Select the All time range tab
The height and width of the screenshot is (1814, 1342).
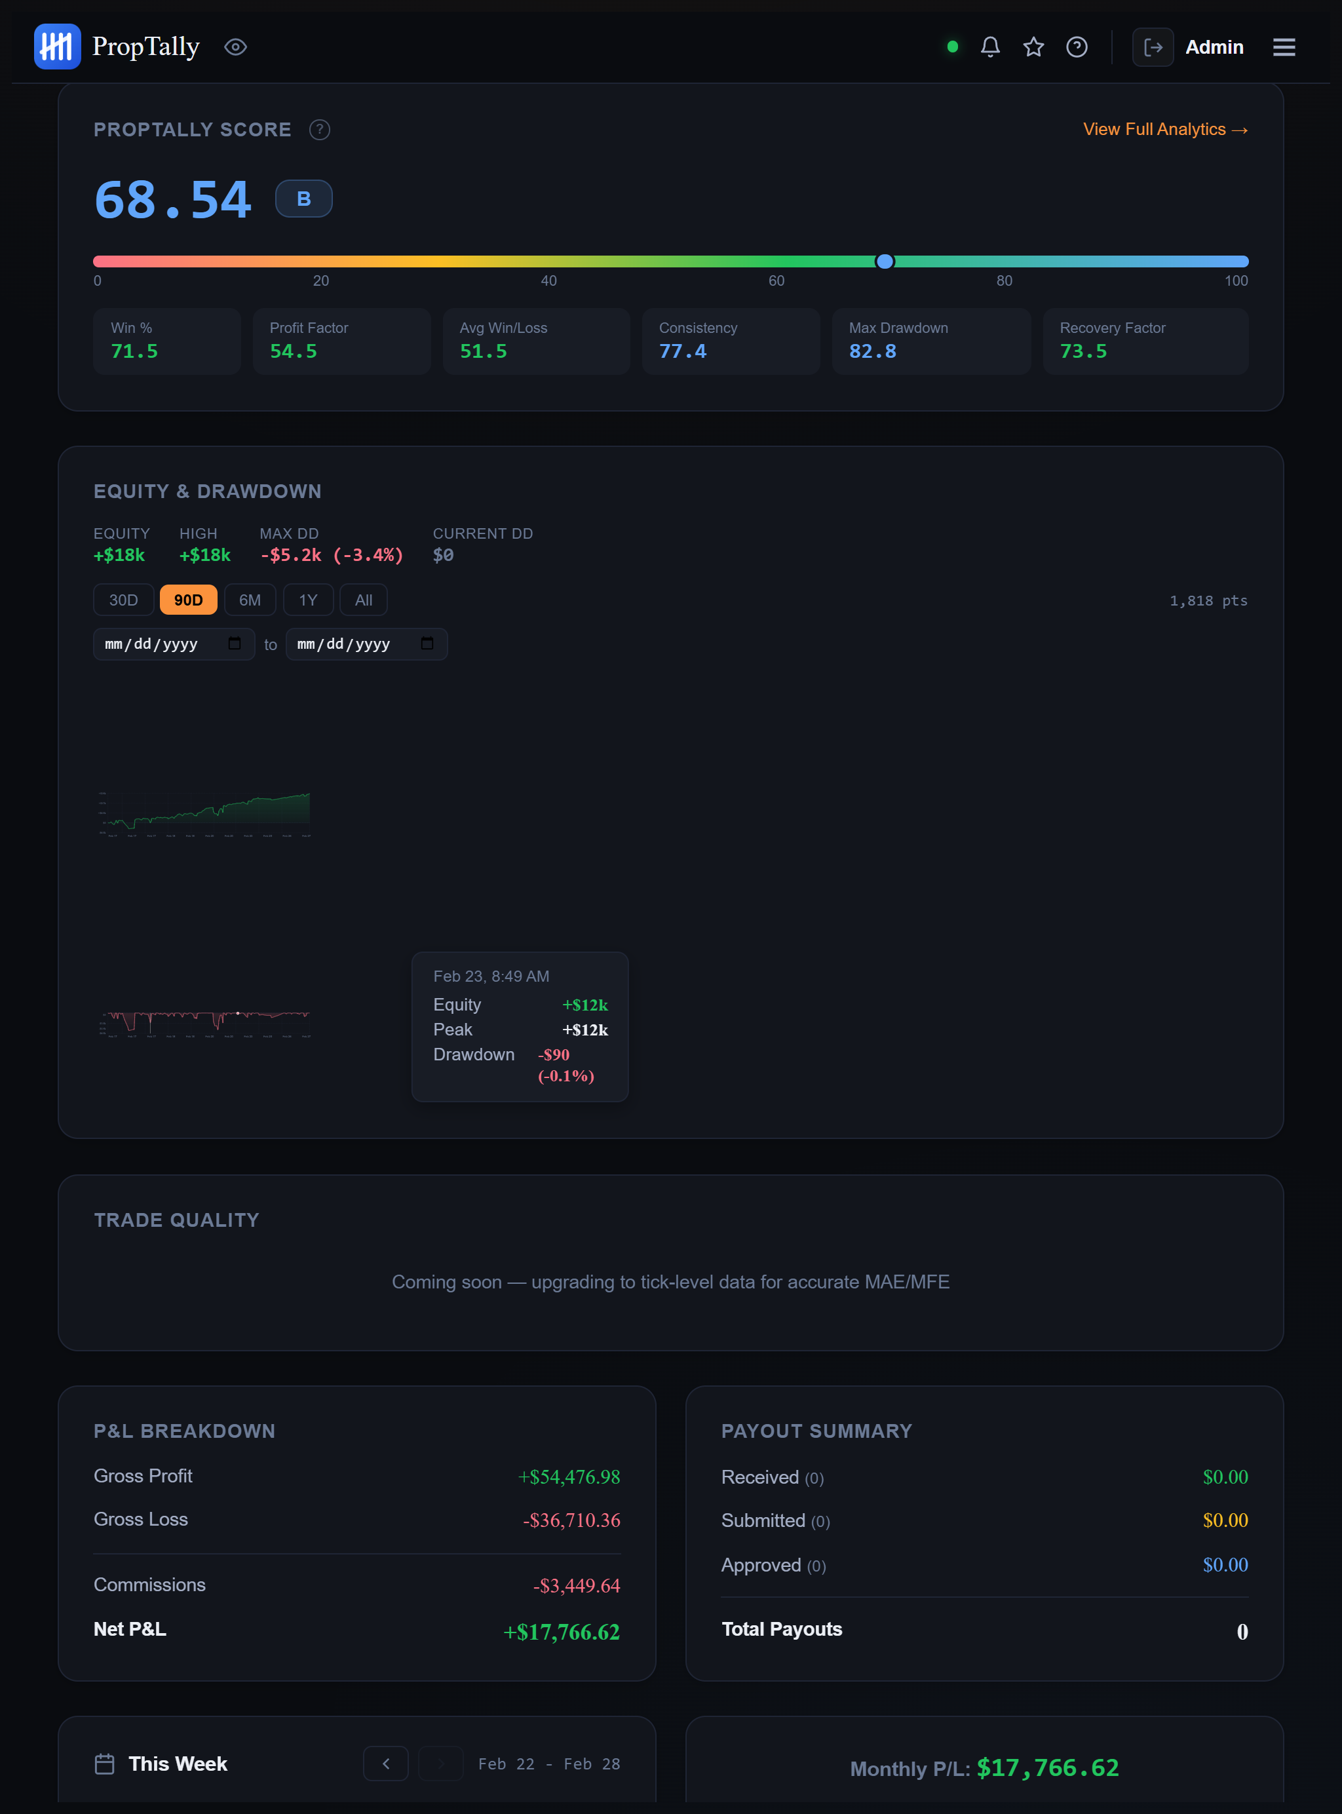click(363, 600)
